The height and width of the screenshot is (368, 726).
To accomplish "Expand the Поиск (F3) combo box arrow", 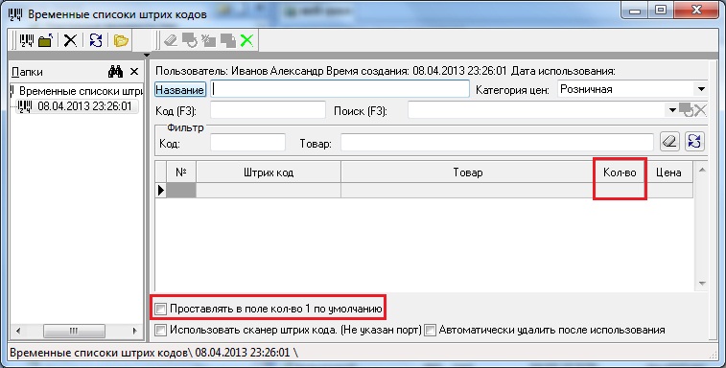I will (672, 110).
